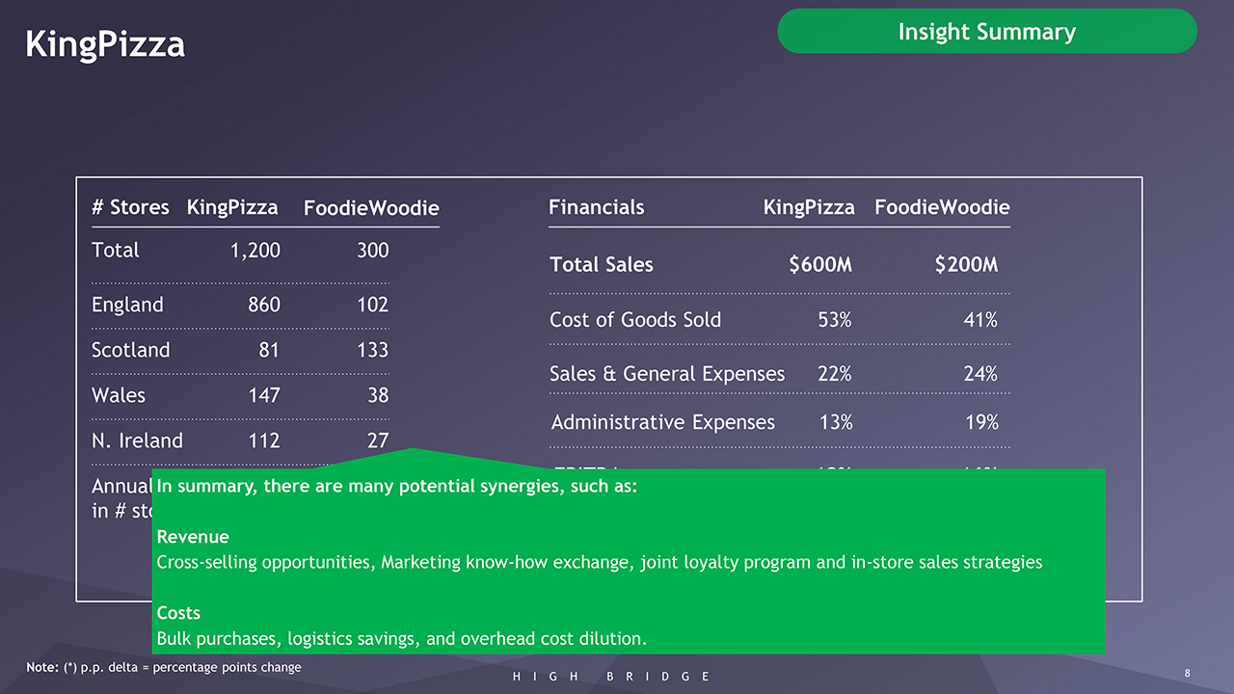Viewport: 1234px width, 694px height.
Task: Click the # Stores table header
Action: click(129, 207)
